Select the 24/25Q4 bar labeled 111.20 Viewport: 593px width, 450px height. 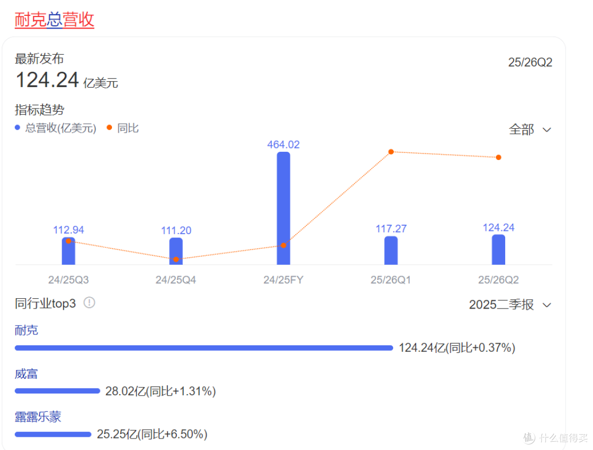[176, 251]
